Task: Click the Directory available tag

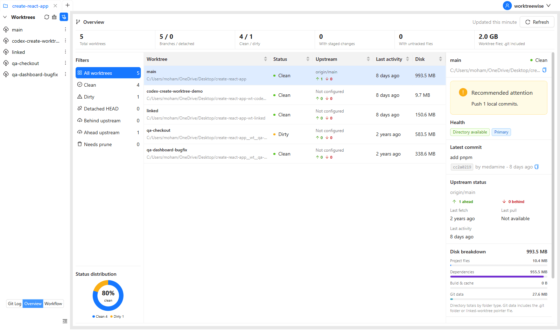Action: point(470,132)
